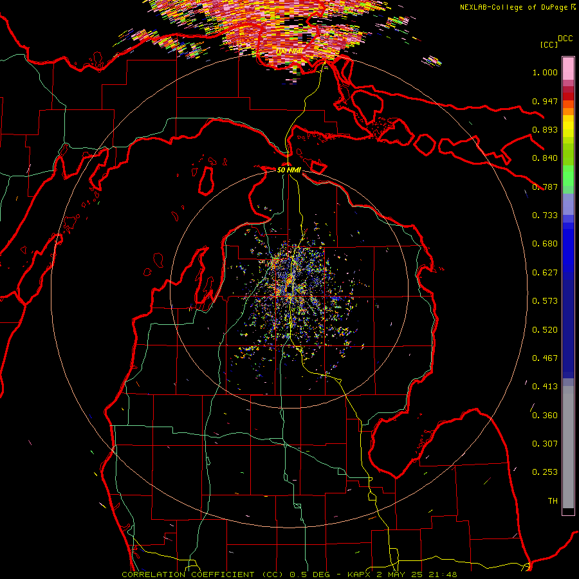Select the 0.253 scale value

pos(545,472)
